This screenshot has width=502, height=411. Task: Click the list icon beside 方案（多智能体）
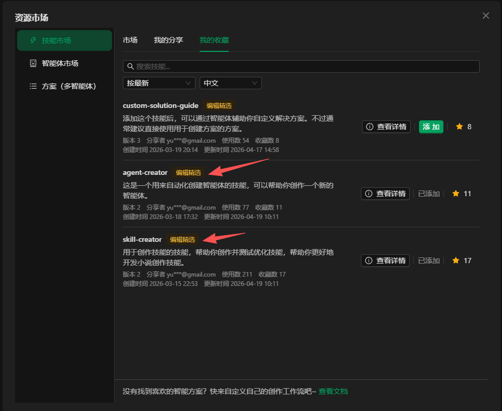33,86
